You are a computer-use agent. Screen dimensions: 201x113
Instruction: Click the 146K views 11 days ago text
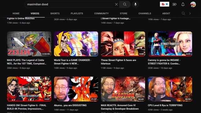pos(66,110)
